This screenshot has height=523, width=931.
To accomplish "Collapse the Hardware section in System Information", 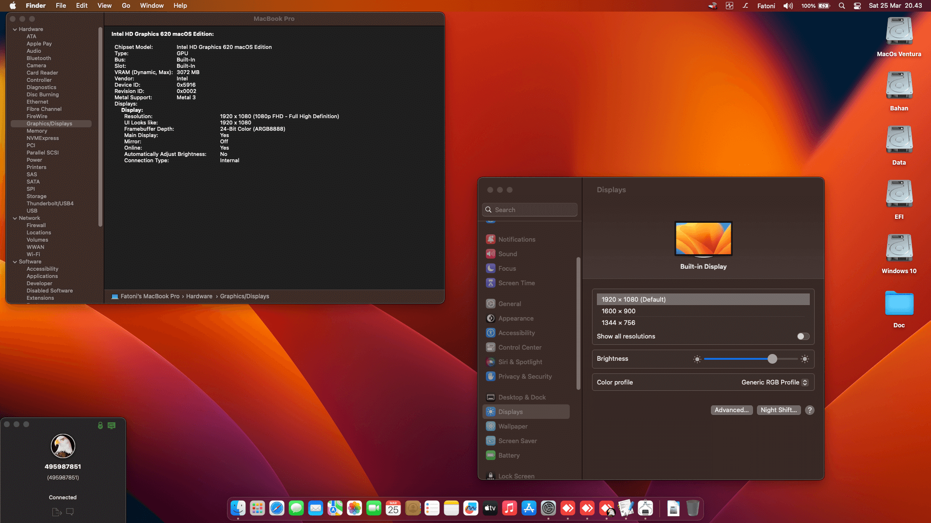I will tap(15, 29).
